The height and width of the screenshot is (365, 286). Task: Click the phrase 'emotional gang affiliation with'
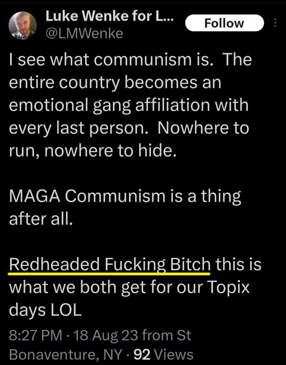129,106
